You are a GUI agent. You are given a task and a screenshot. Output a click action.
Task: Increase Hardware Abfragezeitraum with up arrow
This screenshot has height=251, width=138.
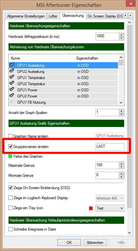tap(122, 35)
